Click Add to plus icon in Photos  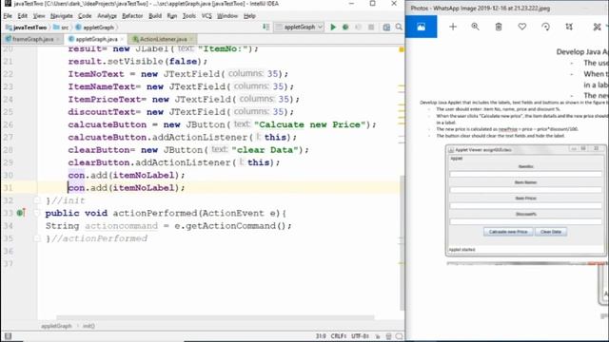[x=453, y=27]
